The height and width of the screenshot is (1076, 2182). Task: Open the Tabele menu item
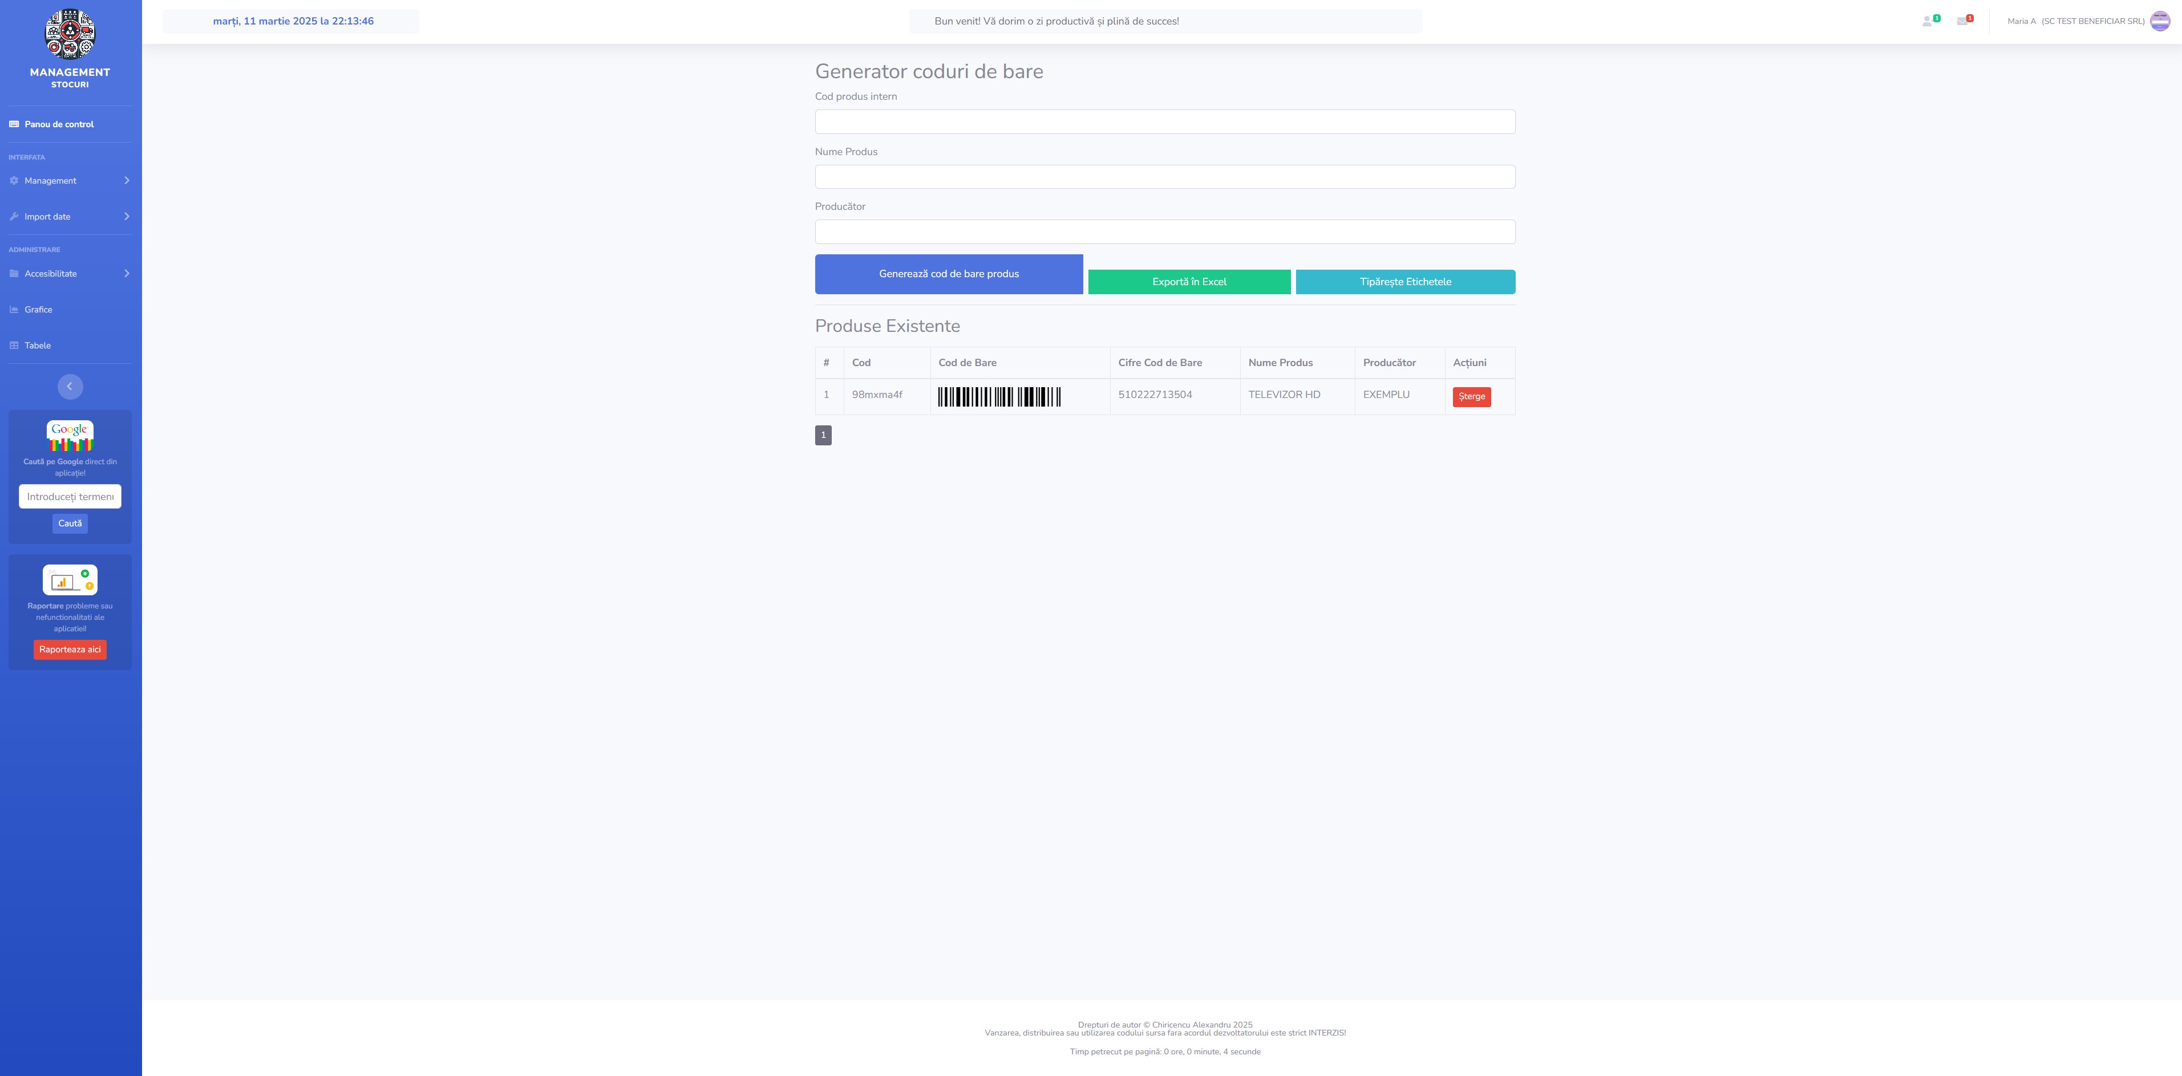point(37,346)
